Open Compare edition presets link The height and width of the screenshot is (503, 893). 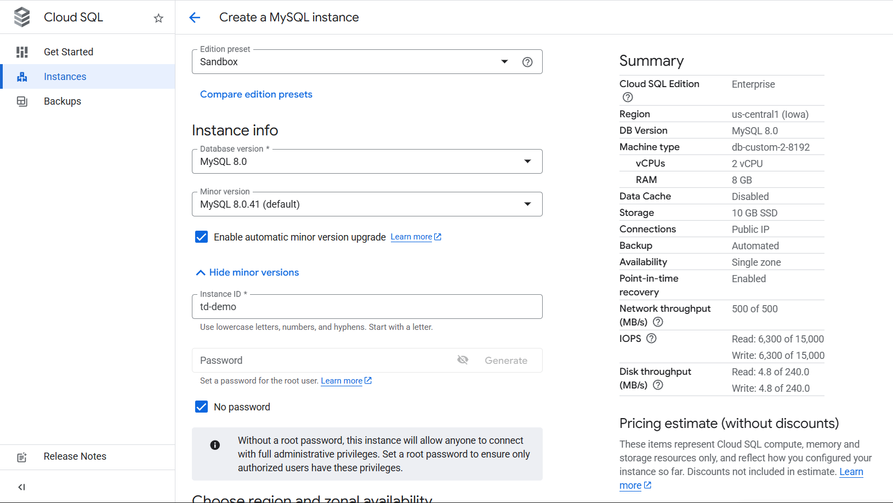coord(256,94)
